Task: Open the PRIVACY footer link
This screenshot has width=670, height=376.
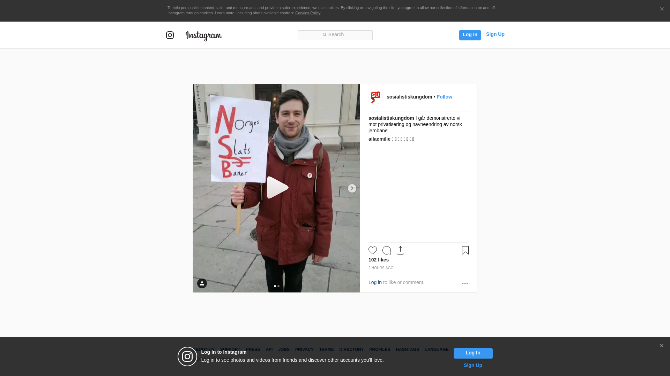Action: 304,350
